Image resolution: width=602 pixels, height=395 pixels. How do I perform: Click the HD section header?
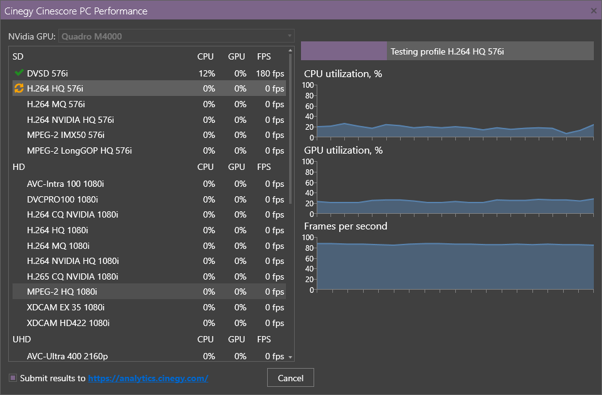tap(19, 167)
